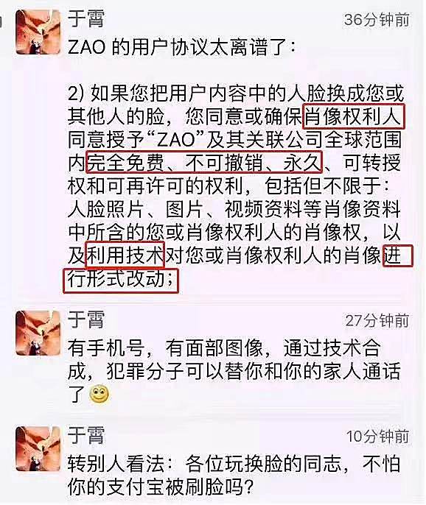426x505 pixels.
Task: Click the boxed phrase 肖像权利人
Action: (353, 116)
